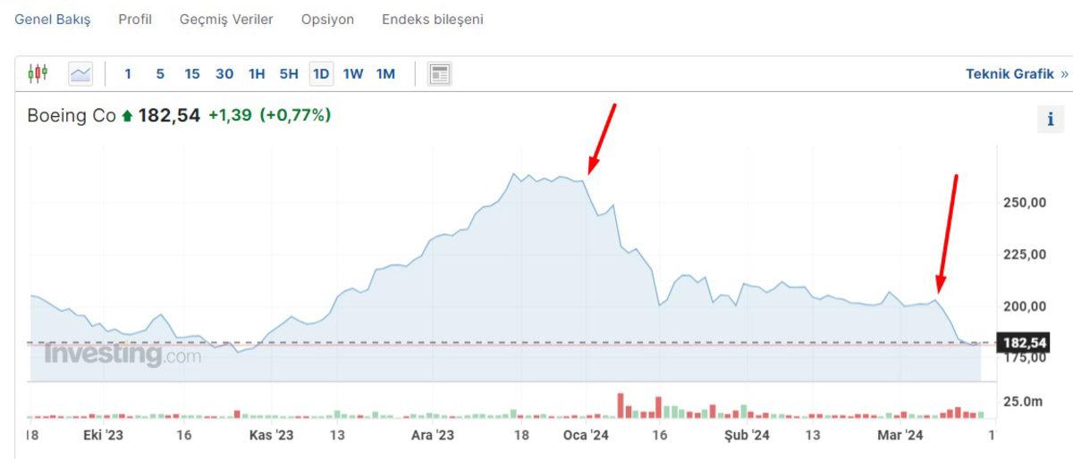Image resolution: width=1073 pixels, height=459 pixels.
Task: Select the 1-minute timeframe
Action: click(128, 73)
